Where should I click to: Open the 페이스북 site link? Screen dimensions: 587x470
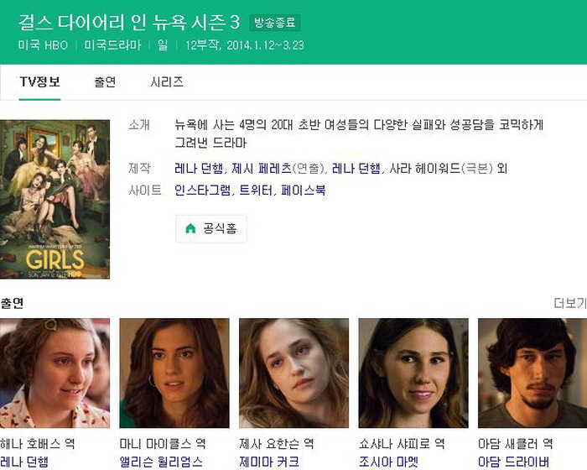pyautogui.click(x=303, y=191)
